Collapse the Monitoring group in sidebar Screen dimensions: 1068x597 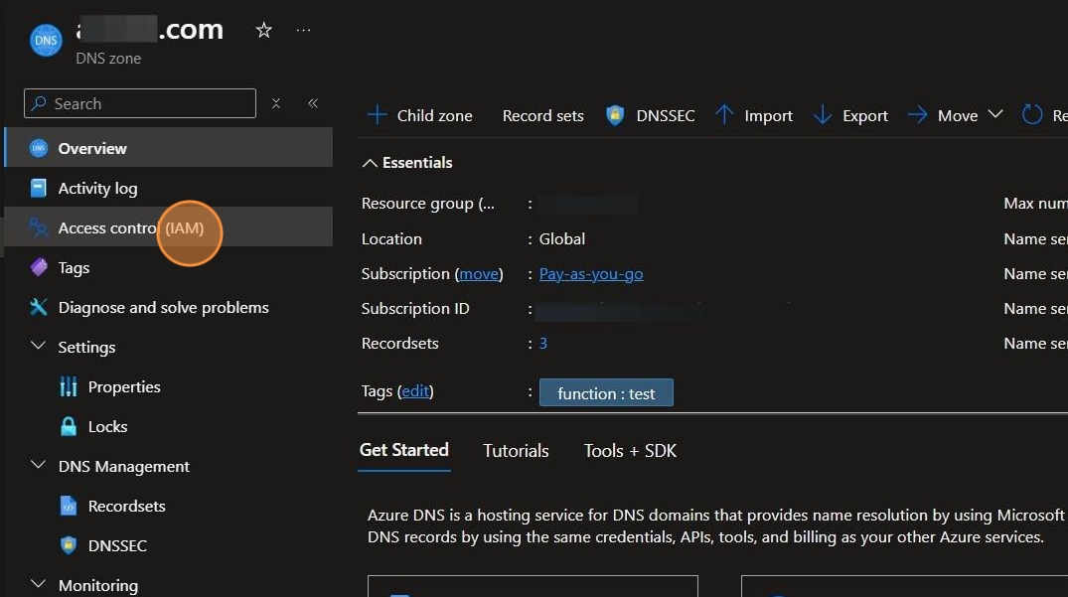(39, 584)
